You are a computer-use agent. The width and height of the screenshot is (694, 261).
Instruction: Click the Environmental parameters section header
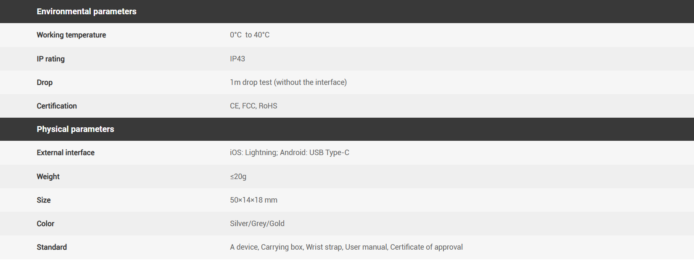tap(86, 11)
